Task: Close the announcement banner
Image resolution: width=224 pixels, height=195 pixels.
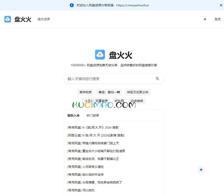Action: pos(221,5)
